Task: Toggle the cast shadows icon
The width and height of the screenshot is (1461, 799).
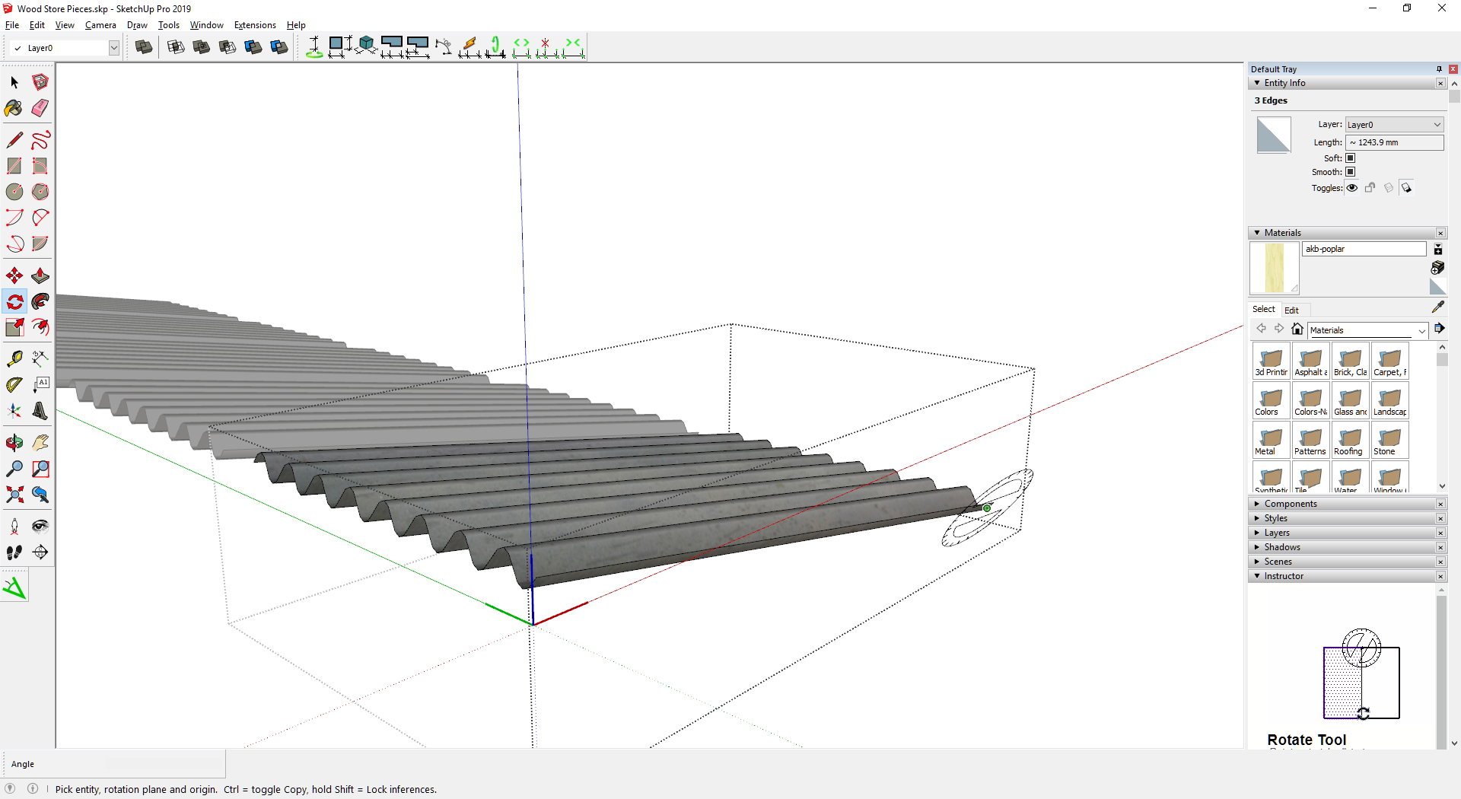Action: click(x=1406, y=188)
